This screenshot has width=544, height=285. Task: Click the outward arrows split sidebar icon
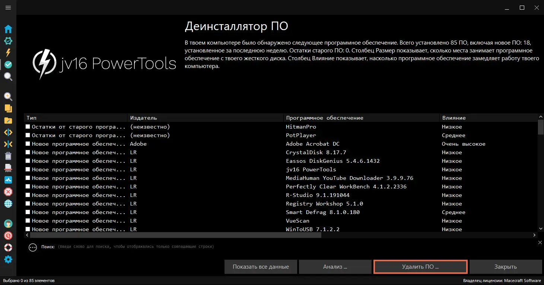click(8, 132)
